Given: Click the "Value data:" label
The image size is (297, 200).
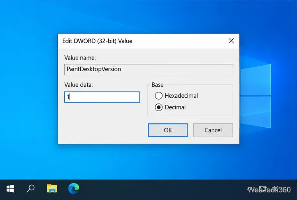Looking at the screenshot, I should click(79, 85).
